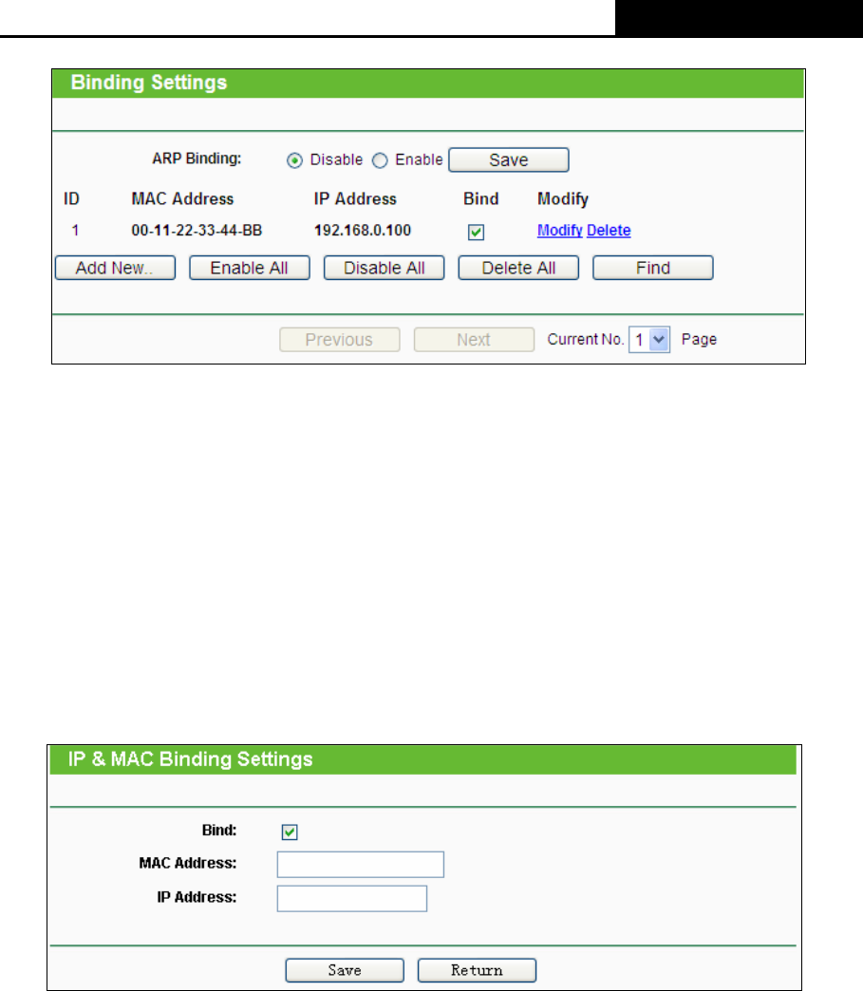863x991 pixels.
Task: Click the Modify column header
Action: tap(563, 199)
